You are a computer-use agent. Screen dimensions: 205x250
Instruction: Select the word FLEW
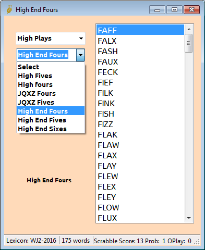[140, 177]
